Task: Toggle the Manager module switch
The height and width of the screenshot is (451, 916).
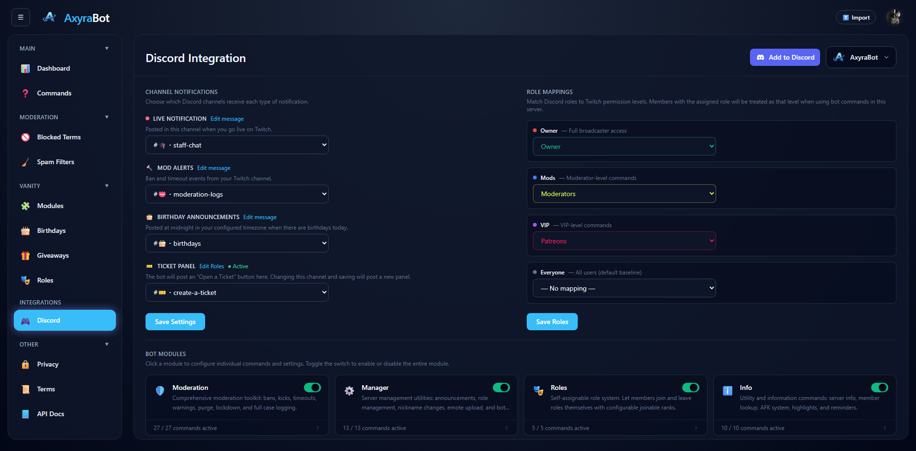Action: [x=501, y=388]
